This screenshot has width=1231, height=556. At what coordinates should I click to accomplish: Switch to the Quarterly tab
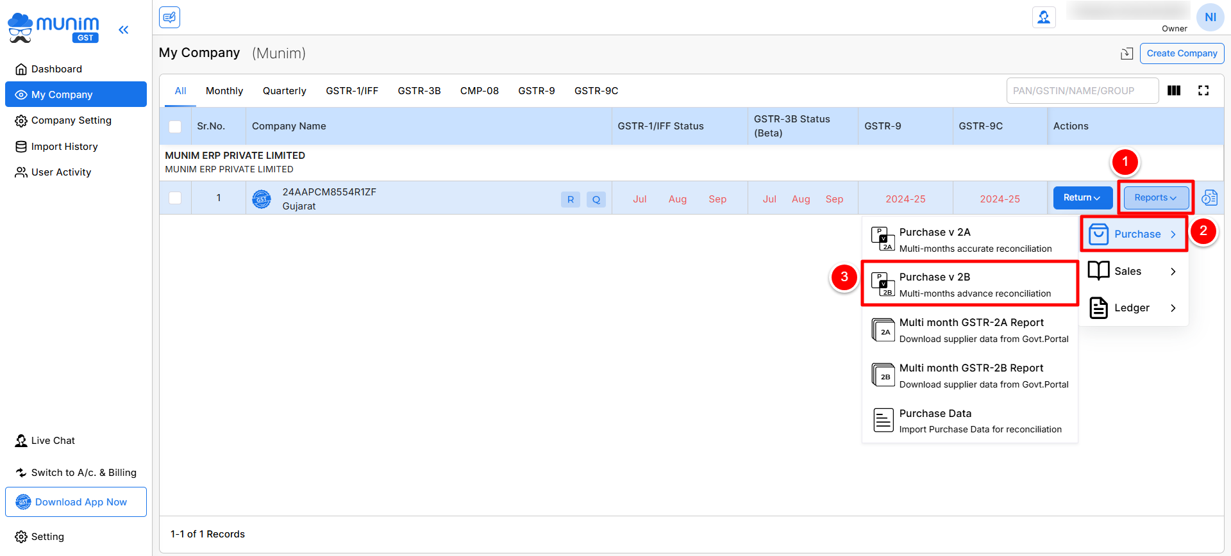(285, 91)
